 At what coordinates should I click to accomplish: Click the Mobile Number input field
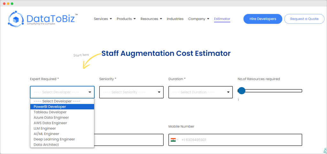[x=240, y=140]
